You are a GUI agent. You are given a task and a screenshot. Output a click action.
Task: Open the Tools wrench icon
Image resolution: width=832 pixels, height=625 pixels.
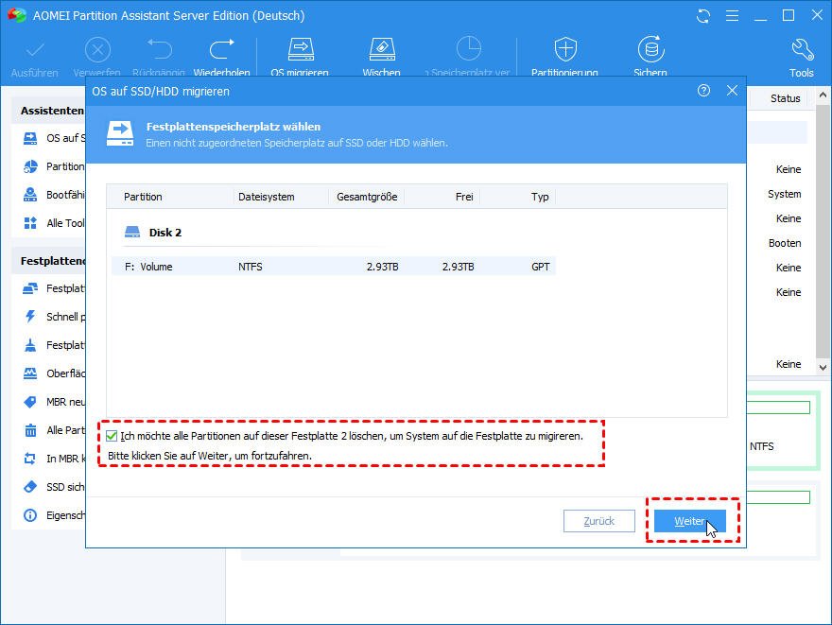[x=802, y=50]
